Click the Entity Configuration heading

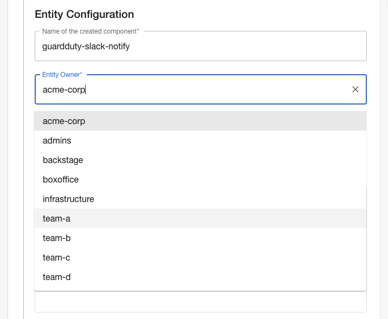84,15
